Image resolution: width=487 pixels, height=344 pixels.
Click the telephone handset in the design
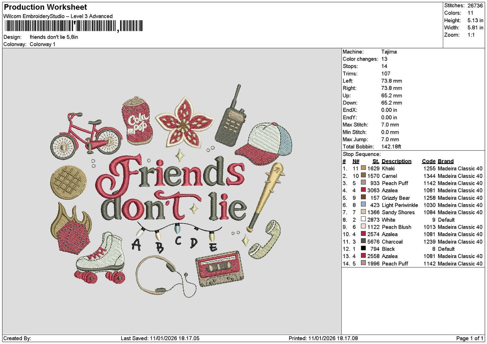click(265, 239)
